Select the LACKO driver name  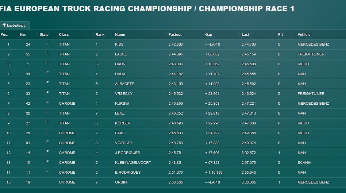click(121, 54)
